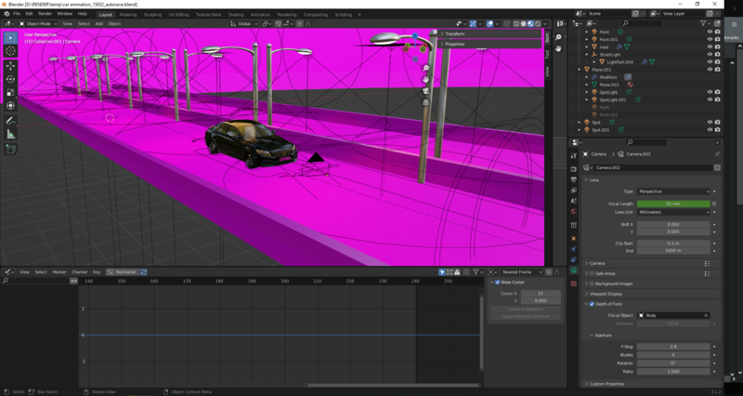The height and width of the screenshot is (396, 743).
Task: Select the Rotate tool
Action: (10, 80)
